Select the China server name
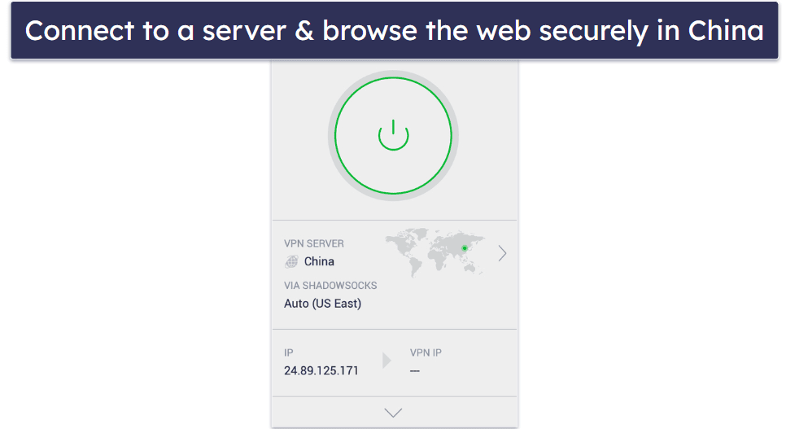This screenshot has height=429, width=786. click(319, 261)
